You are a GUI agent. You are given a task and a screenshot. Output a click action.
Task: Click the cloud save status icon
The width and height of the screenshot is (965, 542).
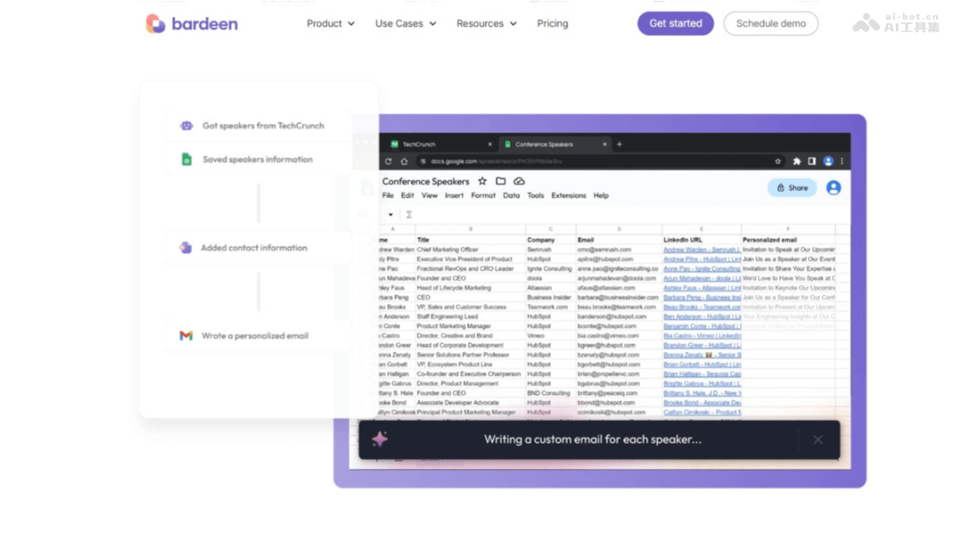click(x=519, y=181)
